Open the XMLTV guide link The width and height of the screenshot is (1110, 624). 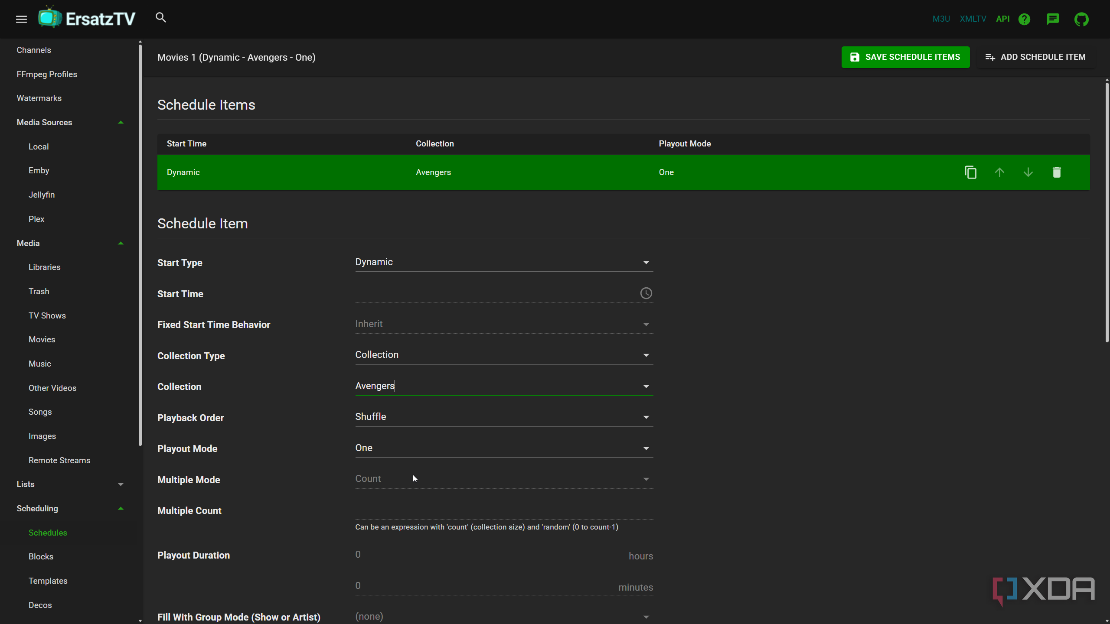click(x=973, y=19)
